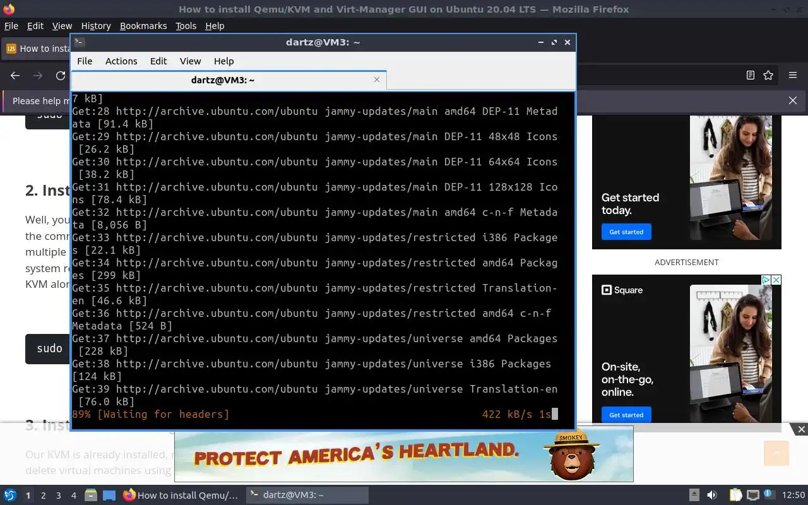Screen dimensions: 808x505
Task: Activate the dartz@VM3 terminal taskbar entry
Action: (306, 496)
